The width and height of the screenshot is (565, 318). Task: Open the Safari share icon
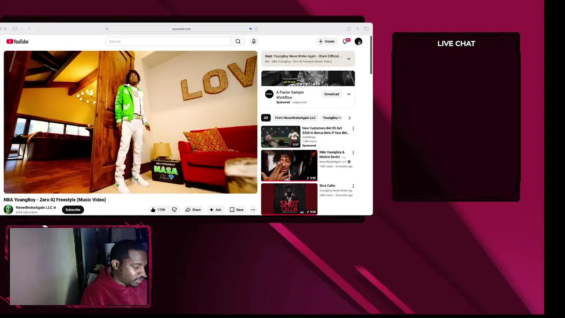click(x=349, y=29)
